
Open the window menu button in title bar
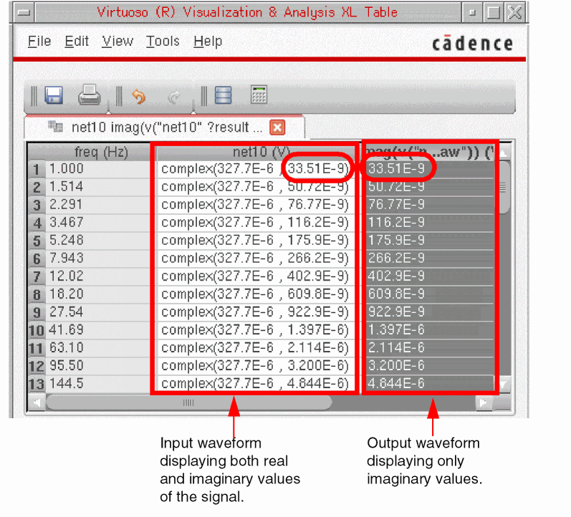(24, 13)
